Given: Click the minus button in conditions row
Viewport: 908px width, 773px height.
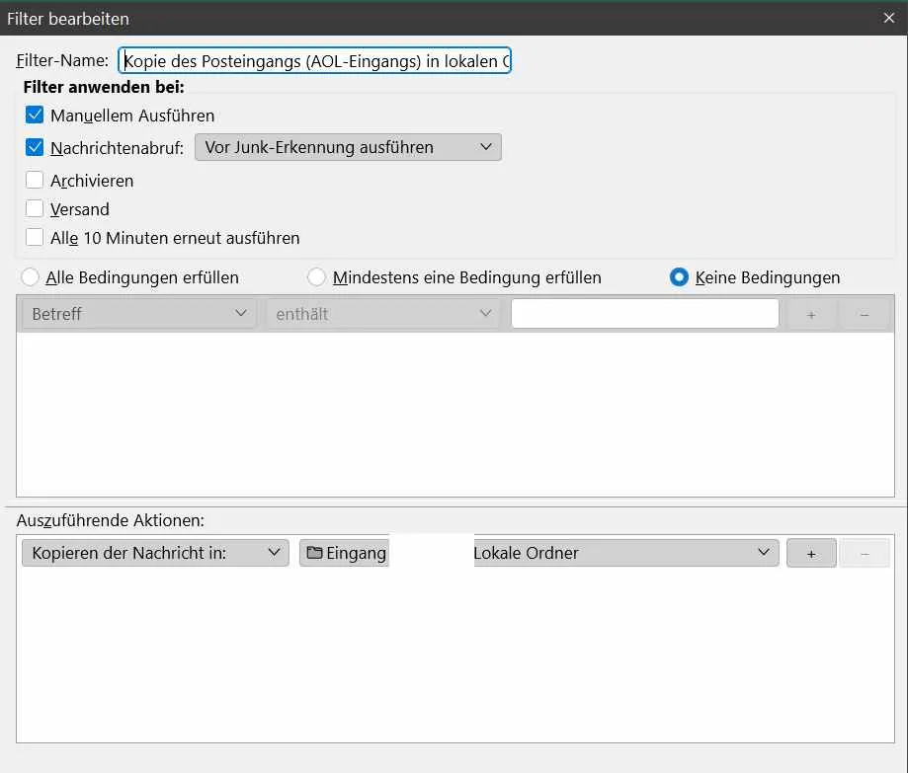Looking at the screenshot, I should coord(865,314).
